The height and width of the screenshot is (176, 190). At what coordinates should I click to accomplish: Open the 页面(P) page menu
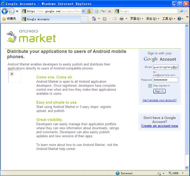tap(136, 19)
